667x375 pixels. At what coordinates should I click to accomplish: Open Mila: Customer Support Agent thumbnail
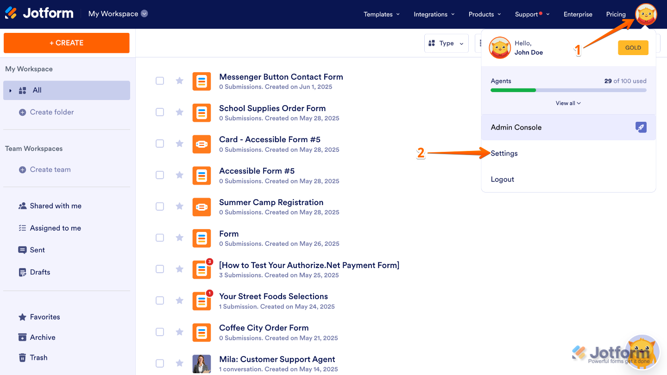point(201,363)
